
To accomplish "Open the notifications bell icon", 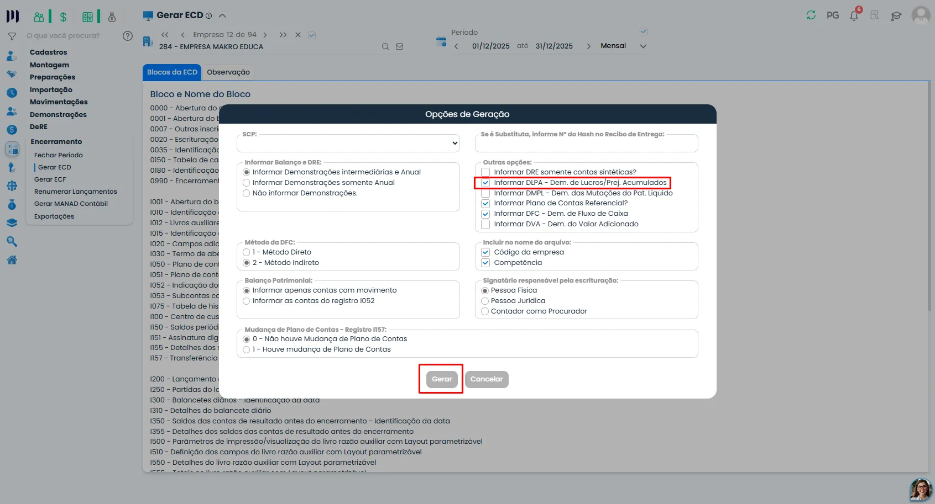I will (854, 15).
